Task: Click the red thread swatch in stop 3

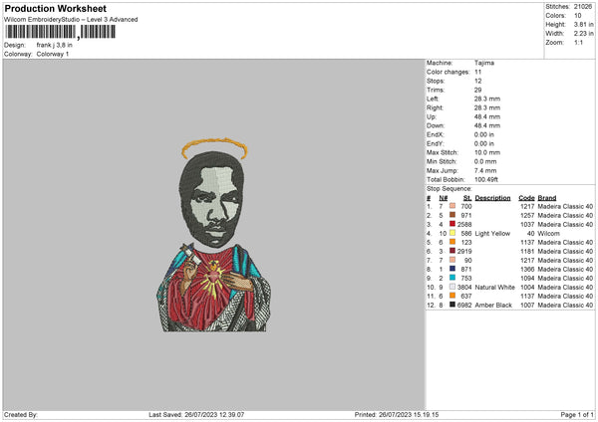Action: pyautogui.click(x=454, y=224)
